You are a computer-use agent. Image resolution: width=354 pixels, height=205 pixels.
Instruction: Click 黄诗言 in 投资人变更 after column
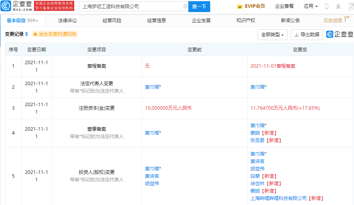click(x=257, y=161)
